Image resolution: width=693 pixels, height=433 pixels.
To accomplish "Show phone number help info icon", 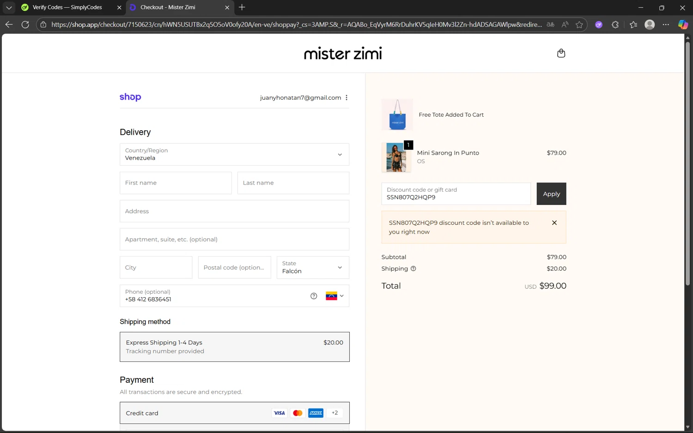I will (x=314, y=296).
